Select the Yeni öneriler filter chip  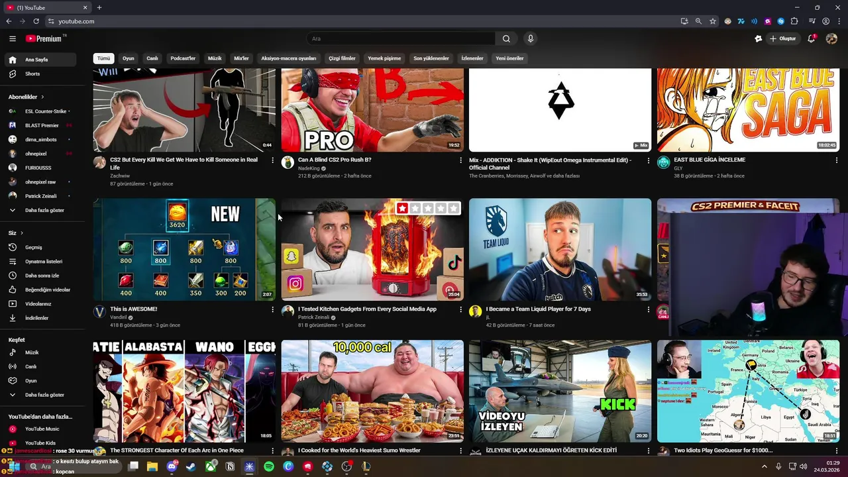509,58
